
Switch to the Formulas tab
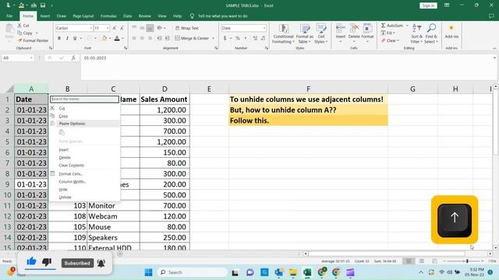(x=108, y=16)
